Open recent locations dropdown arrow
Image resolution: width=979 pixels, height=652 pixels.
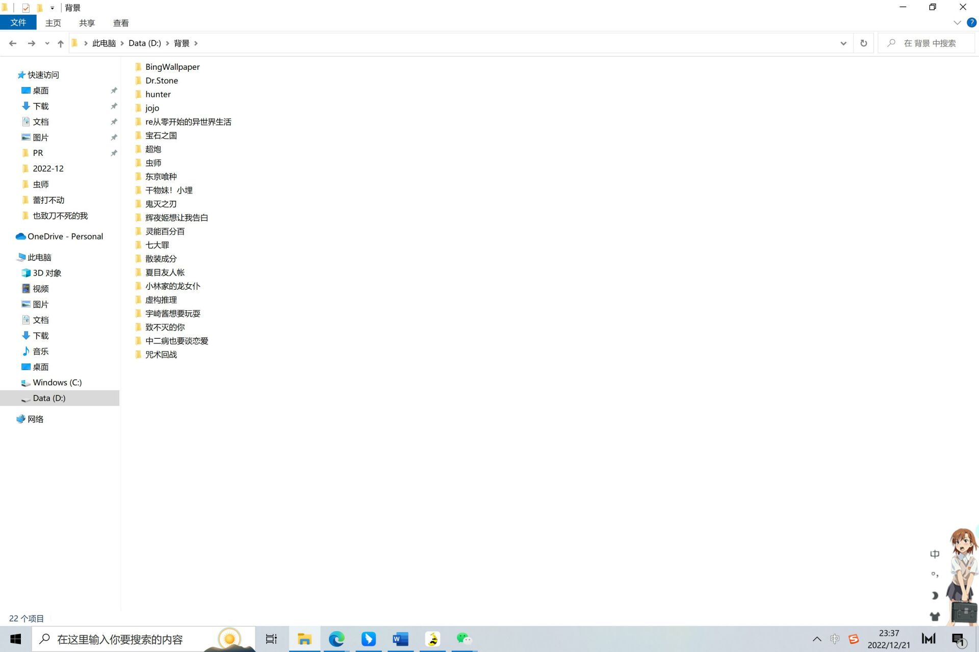(47, 43)
